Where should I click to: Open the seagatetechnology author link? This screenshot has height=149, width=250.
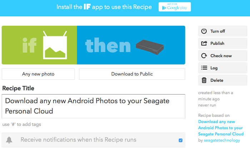222,140
